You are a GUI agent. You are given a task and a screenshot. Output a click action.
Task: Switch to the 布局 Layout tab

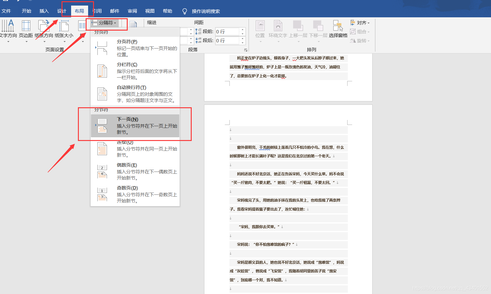click(x=79, y=11)
